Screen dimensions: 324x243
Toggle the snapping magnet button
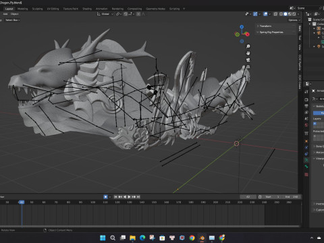tap(126, 14)
